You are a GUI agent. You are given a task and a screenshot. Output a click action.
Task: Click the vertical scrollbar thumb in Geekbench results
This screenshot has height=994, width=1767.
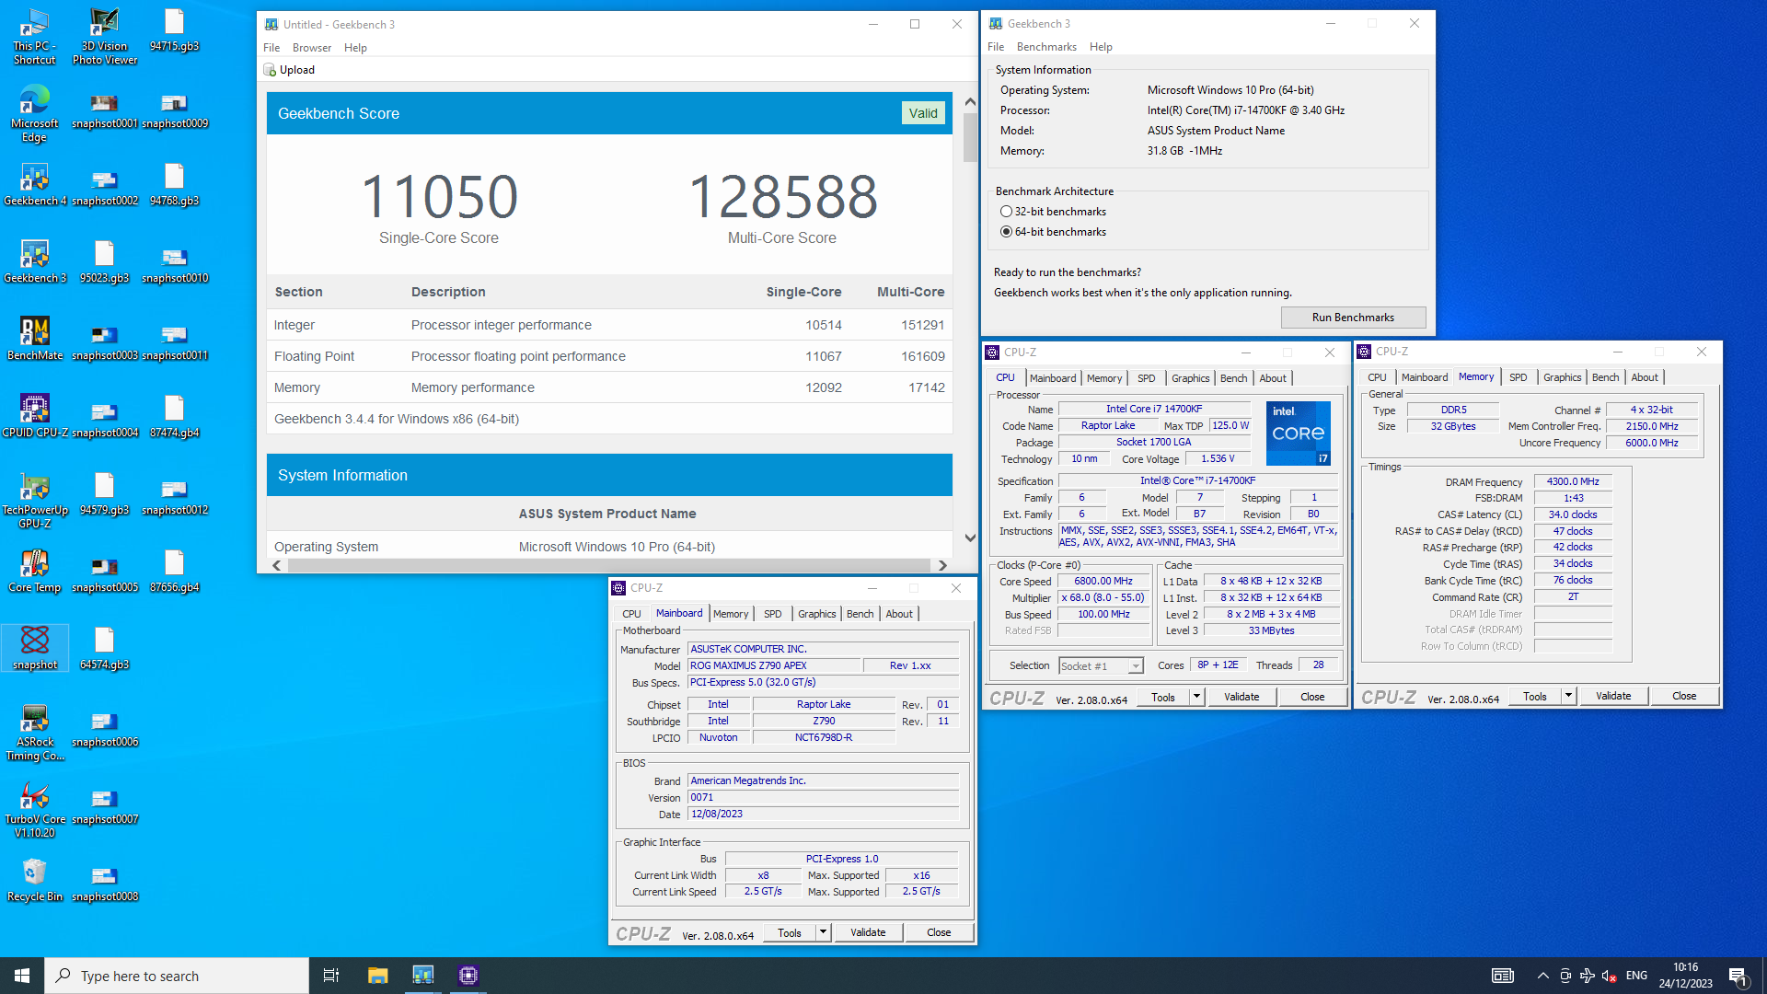[x=970, y=137]
